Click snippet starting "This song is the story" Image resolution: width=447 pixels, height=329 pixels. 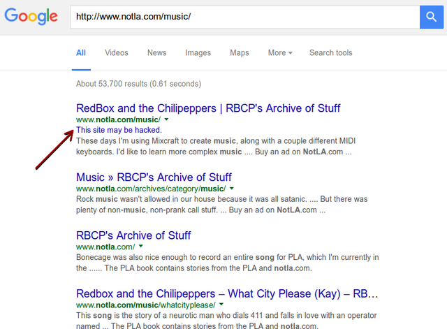click(226, 321)
